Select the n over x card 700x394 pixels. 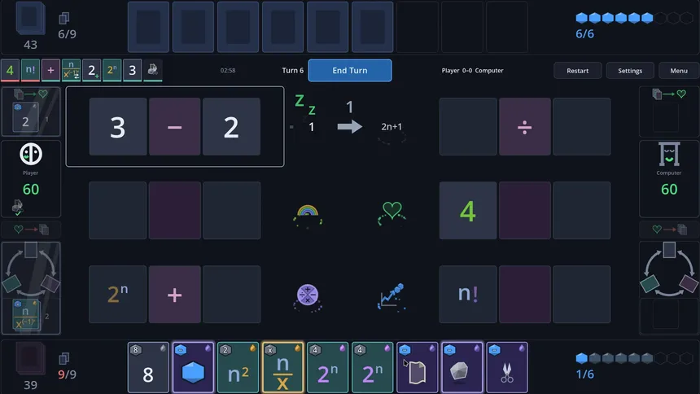pos(282,368)
